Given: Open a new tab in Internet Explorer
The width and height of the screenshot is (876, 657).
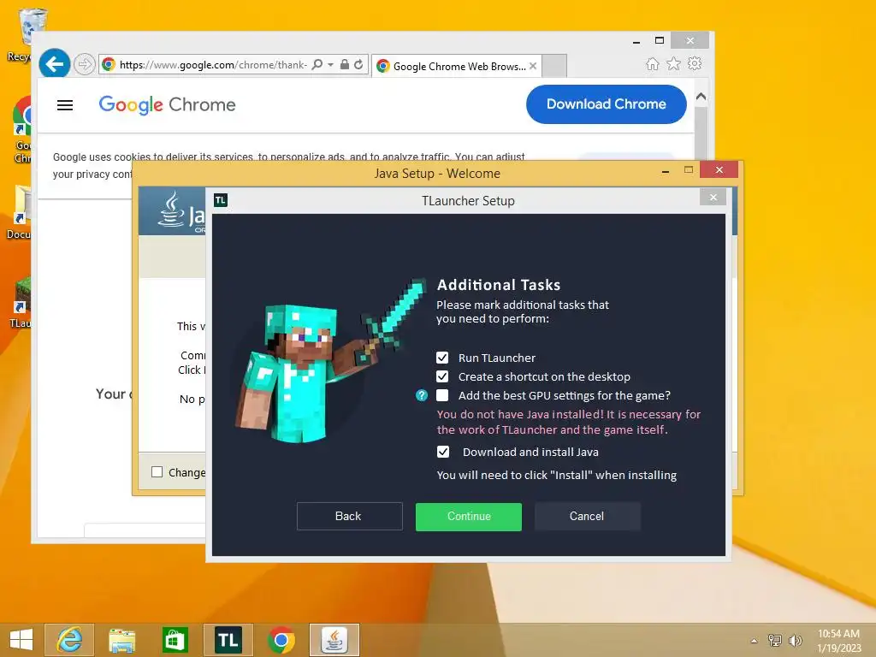Looking at the screenshot, I should click(x=554, y=66).
